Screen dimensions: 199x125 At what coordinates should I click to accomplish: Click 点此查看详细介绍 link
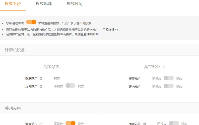(x=87, y=34)
